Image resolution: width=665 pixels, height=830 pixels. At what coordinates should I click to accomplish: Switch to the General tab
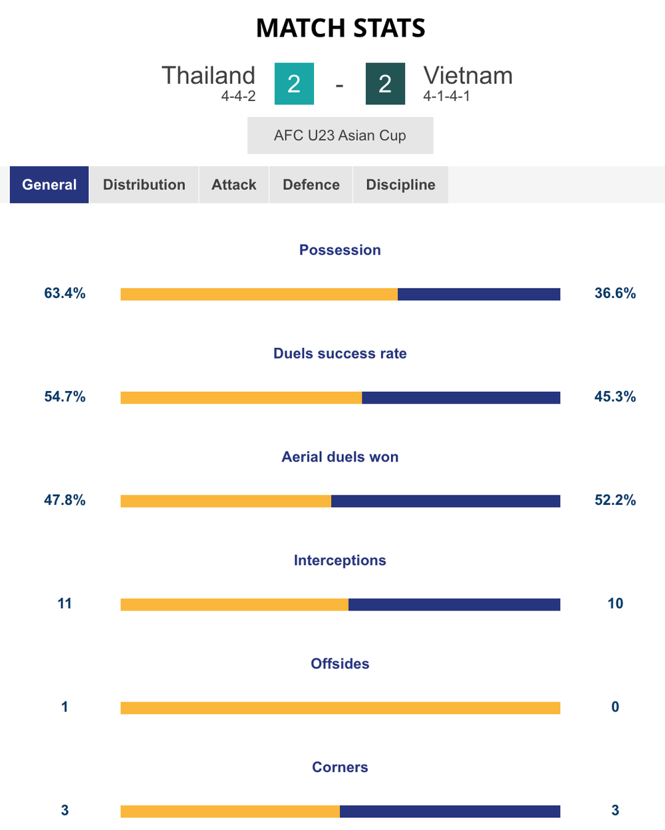(x=49, y=185)
